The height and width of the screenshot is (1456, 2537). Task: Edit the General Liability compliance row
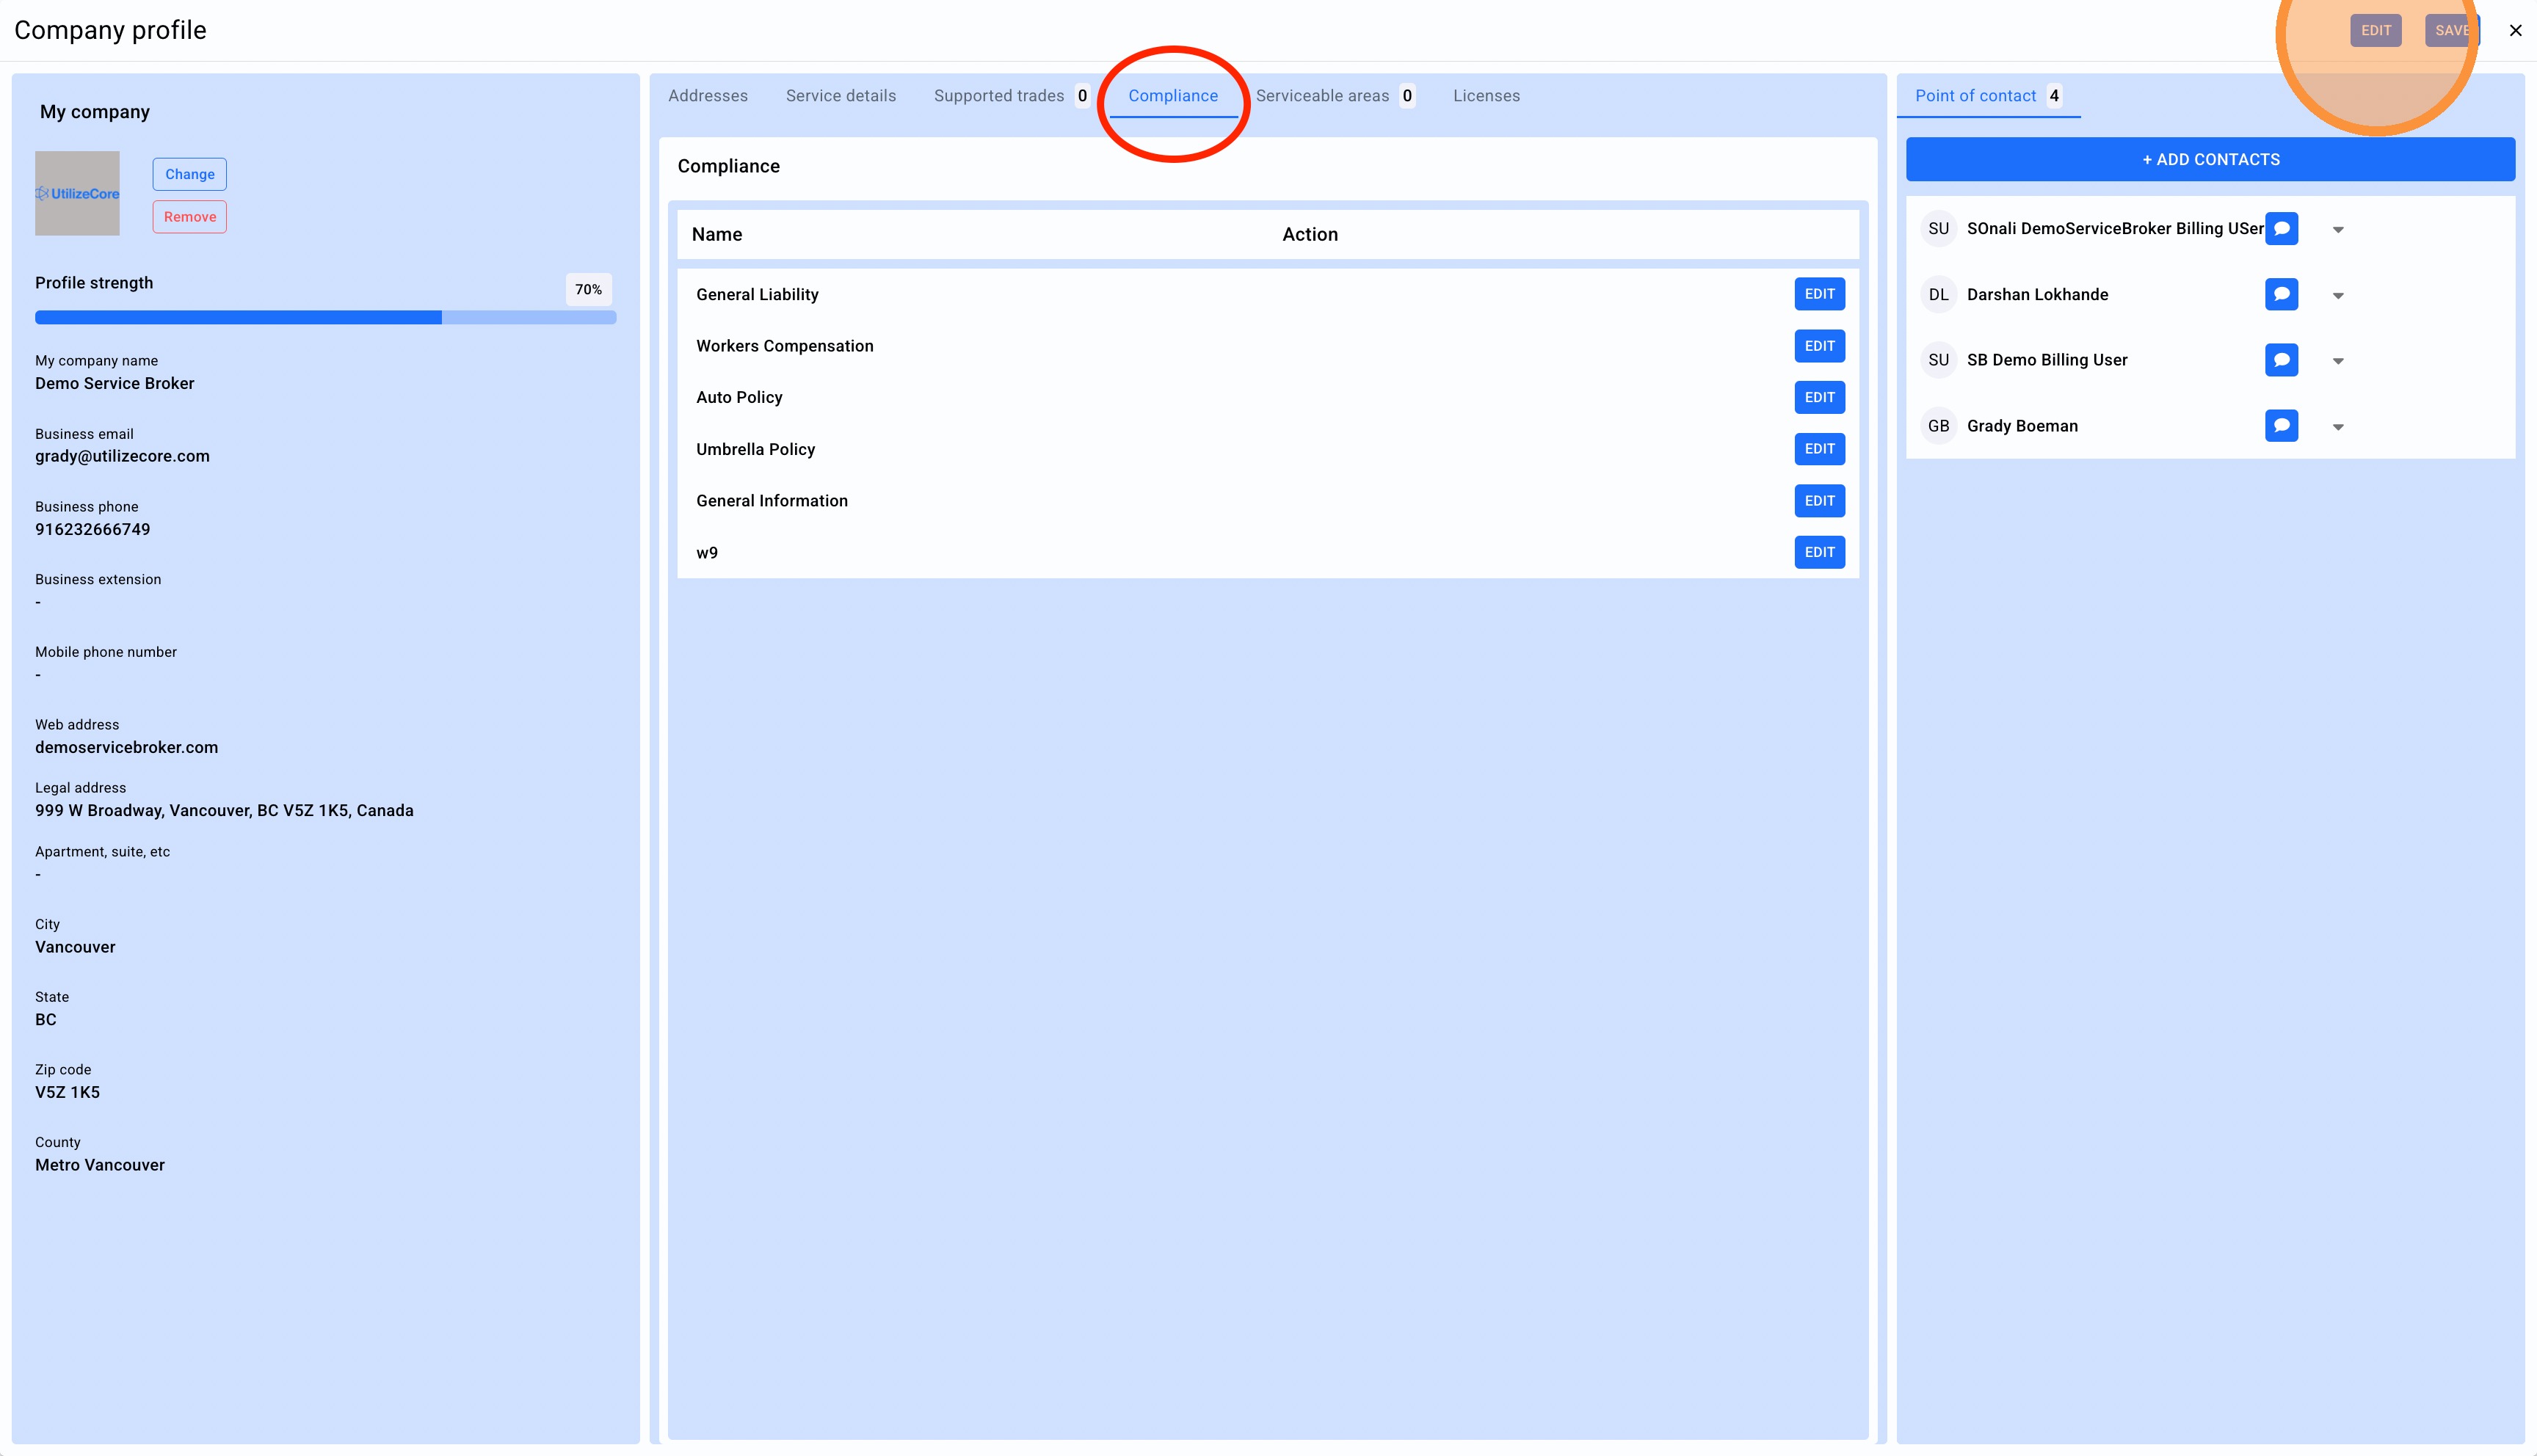point(1818,294)
